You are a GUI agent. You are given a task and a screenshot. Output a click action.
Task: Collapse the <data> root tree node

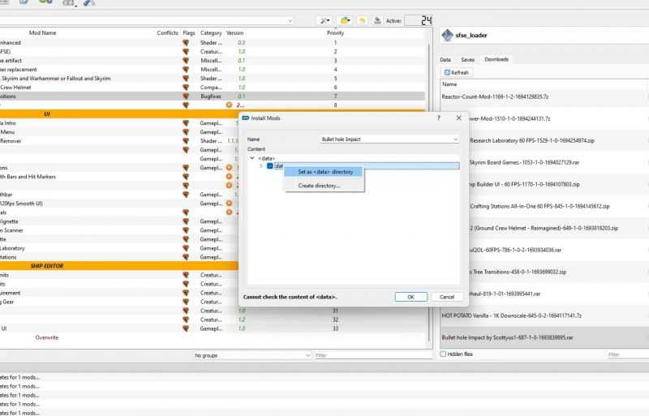[x=252, y=158]
